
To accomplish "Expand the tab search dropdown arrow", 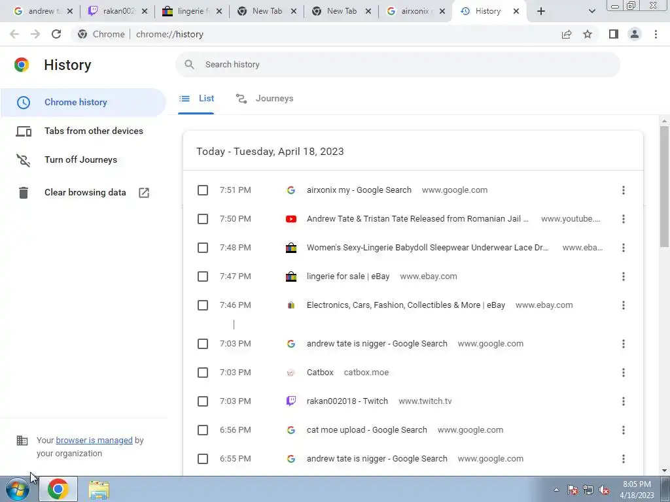I will click(x=591, y=11).
